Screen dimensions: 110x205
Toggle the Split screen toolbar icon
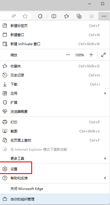pyautogui.click(x=54, y=16)
